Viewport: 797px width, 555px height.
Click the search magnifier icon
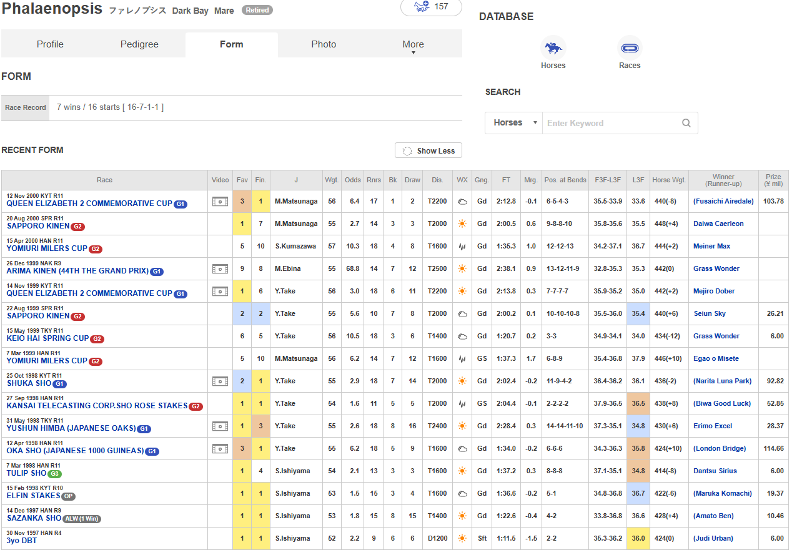(x=686, y=123)
